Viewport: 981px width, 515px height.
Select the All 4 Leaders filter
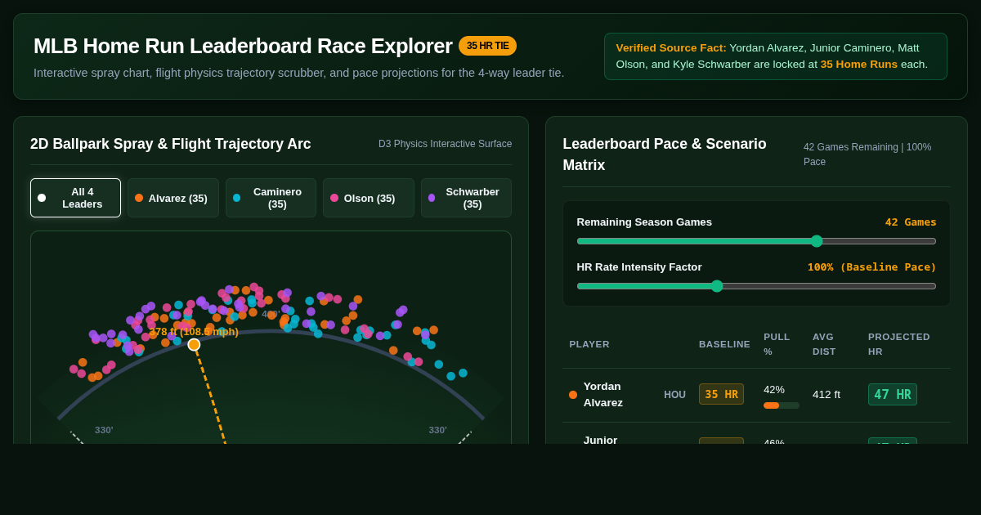pos(75,198)
